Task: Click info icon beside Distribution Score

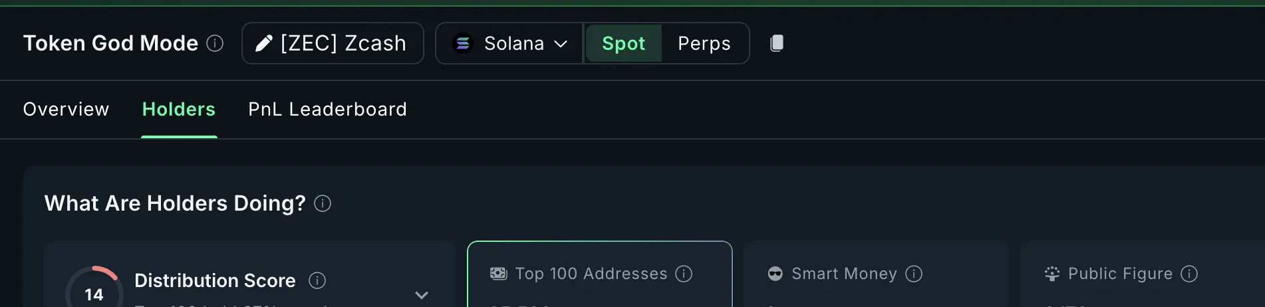Action: click(x=317, y=280)
